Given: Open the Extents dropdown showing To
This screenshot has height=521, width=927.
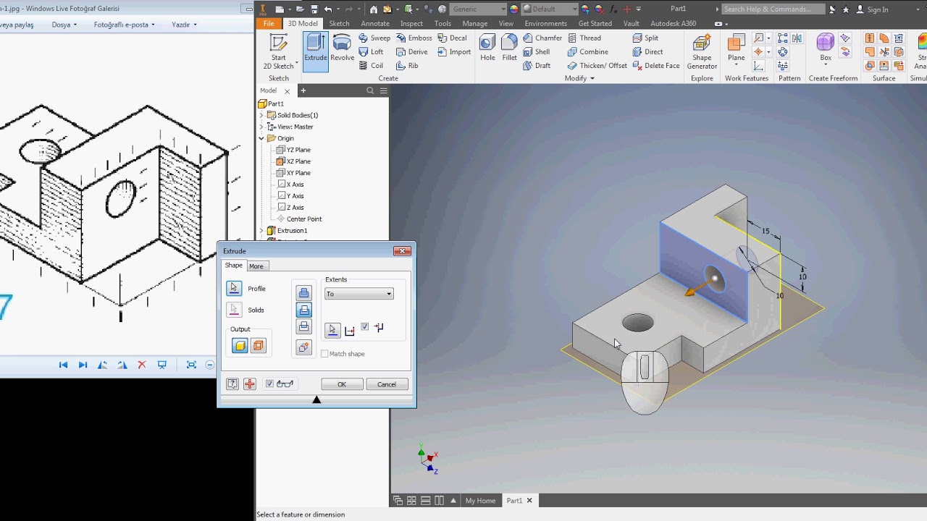Looking at the screenshot, I should click(359, 294).
